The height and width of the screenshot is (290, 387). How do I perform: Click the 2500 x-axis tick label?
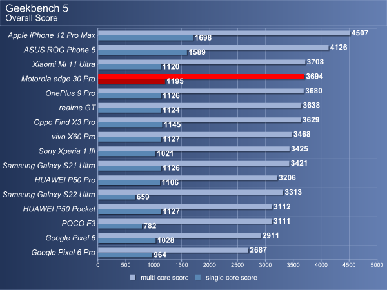[237, 265]
